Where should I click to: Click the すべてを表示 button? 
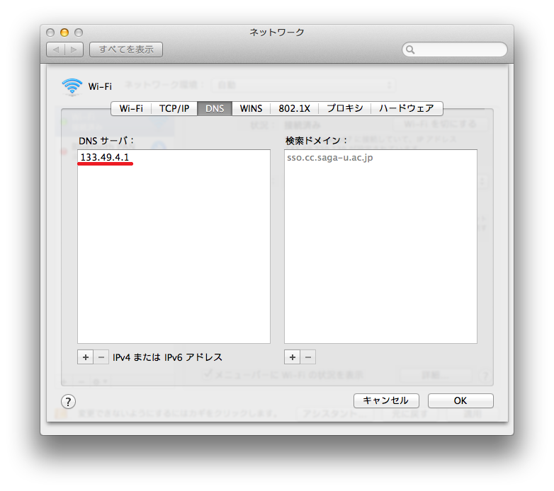coord(126,50)
